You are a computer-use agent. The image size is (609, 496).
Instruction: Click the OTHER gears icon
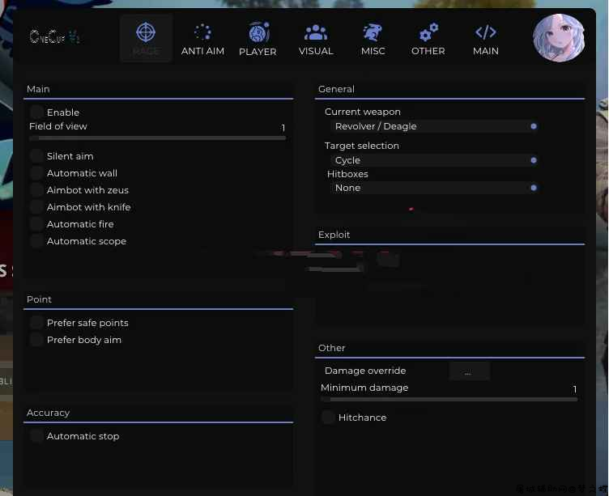coord(428,32)
